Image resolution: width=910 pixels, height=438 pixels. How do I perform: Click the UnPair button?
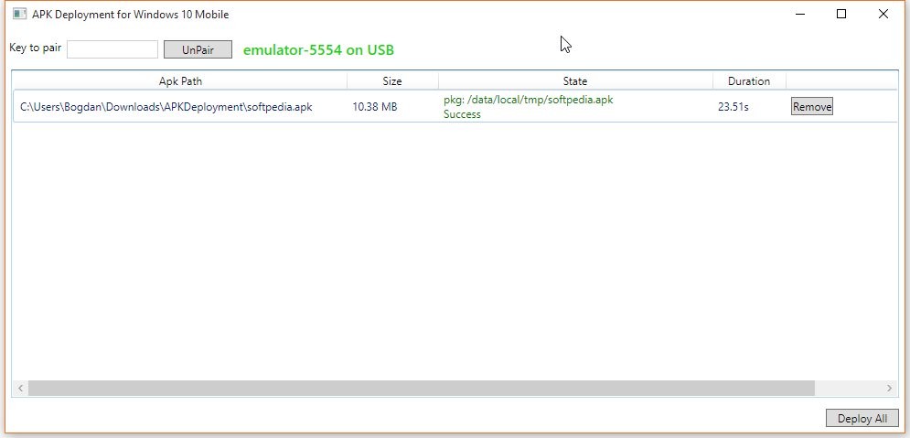pyautogui.click(x=198, y=49)
